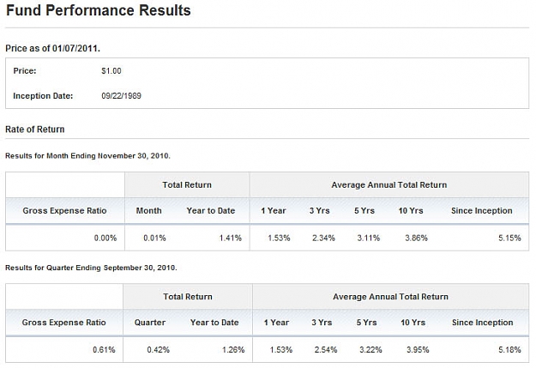536x368 pixels.
Task: Click the monthly Gross Expense Ratio column header
Action: click(x=64, y=211)
